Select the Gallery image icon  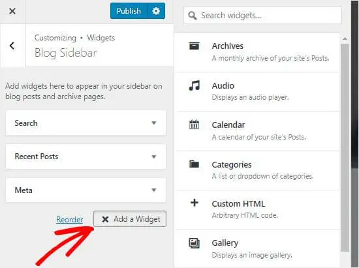pyautogui.click(x=194, y=243)
